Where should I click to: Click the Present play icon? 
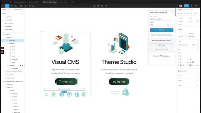click(192, 6)
